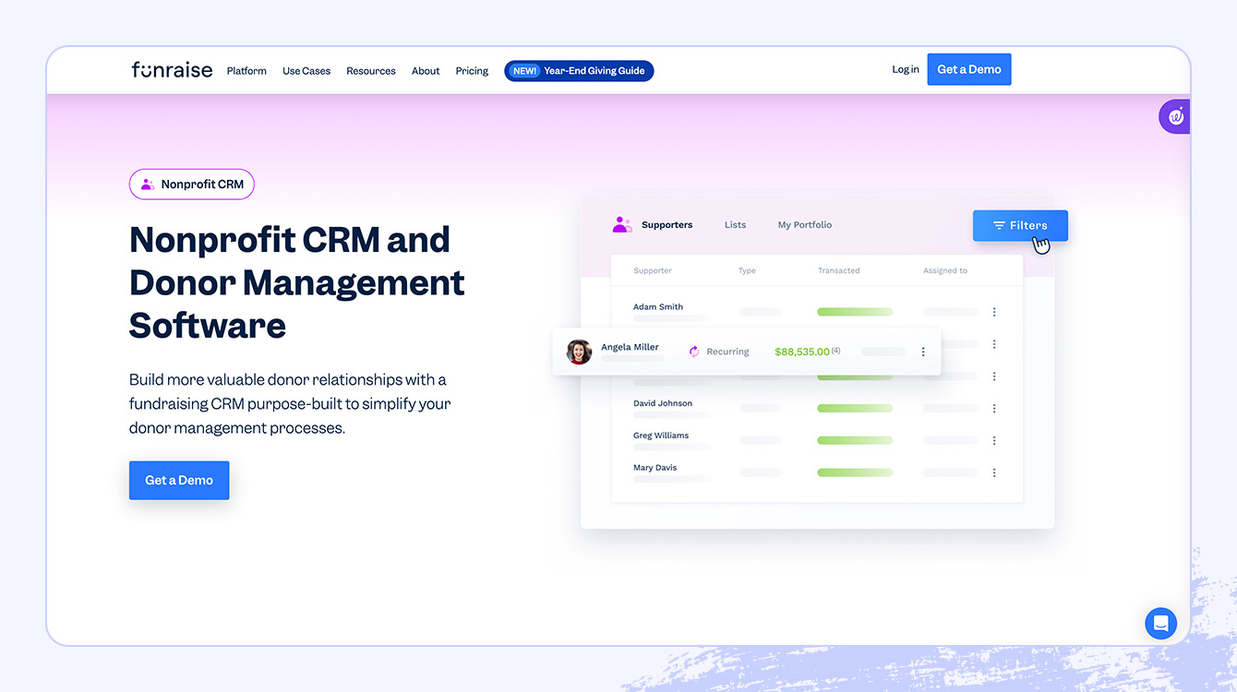Select the Lists tab
Image resolution: width=1237 pixels, height=692 pixels.
point(735,225)
